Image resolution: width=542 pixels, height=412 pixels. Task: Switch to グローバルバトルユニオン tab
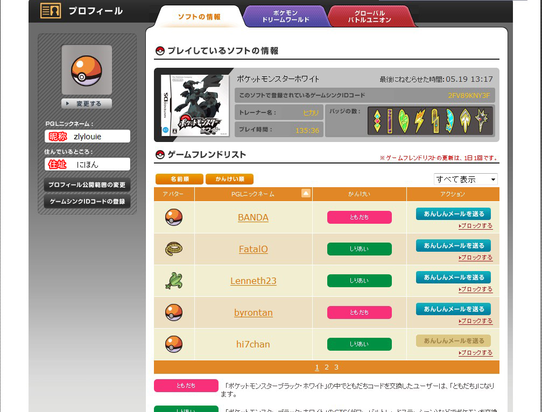point(372,17)
